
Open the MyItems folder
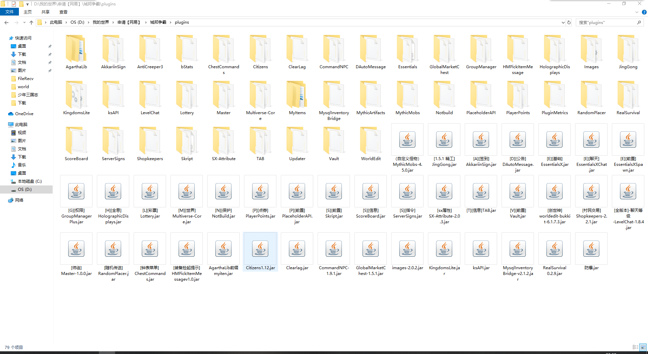pyautogui.click(x=297, y=95)
